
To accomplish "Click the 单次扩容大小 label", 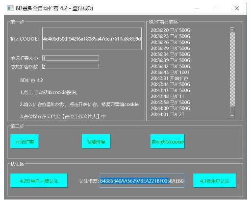I will 25,58.
